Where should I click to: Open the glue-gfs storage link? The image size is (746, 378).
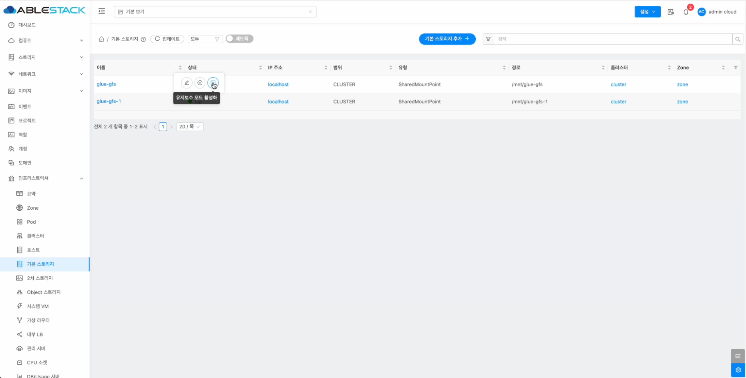(x=107, y=84)
